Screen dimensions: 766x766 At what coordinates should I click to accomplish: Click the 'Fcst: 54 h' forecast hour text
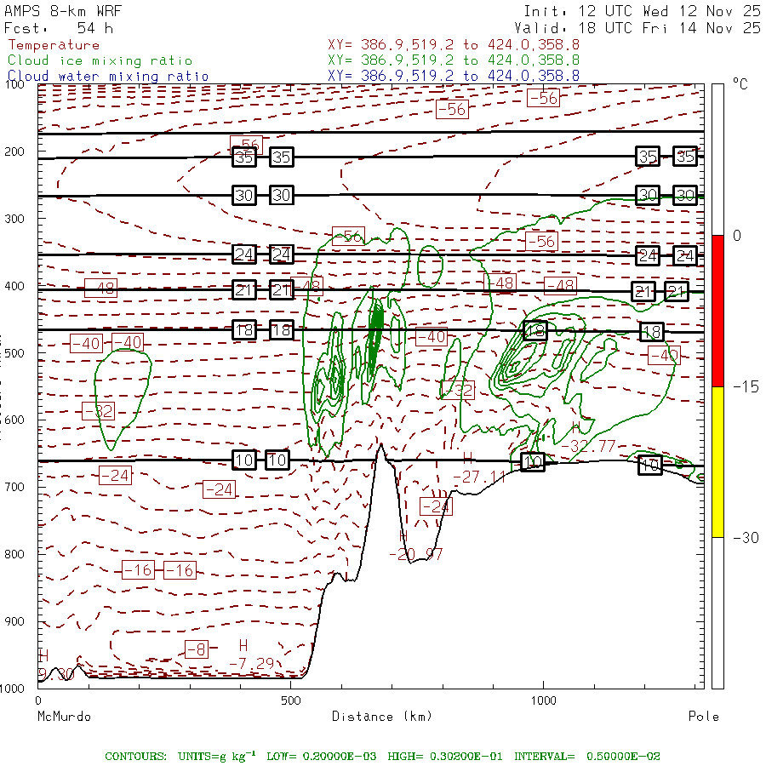tap(59, 28)
